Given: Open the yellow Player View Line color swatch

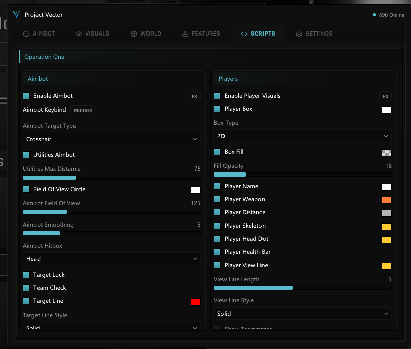Looking at the screenshot, I should [x=387, y=266].
